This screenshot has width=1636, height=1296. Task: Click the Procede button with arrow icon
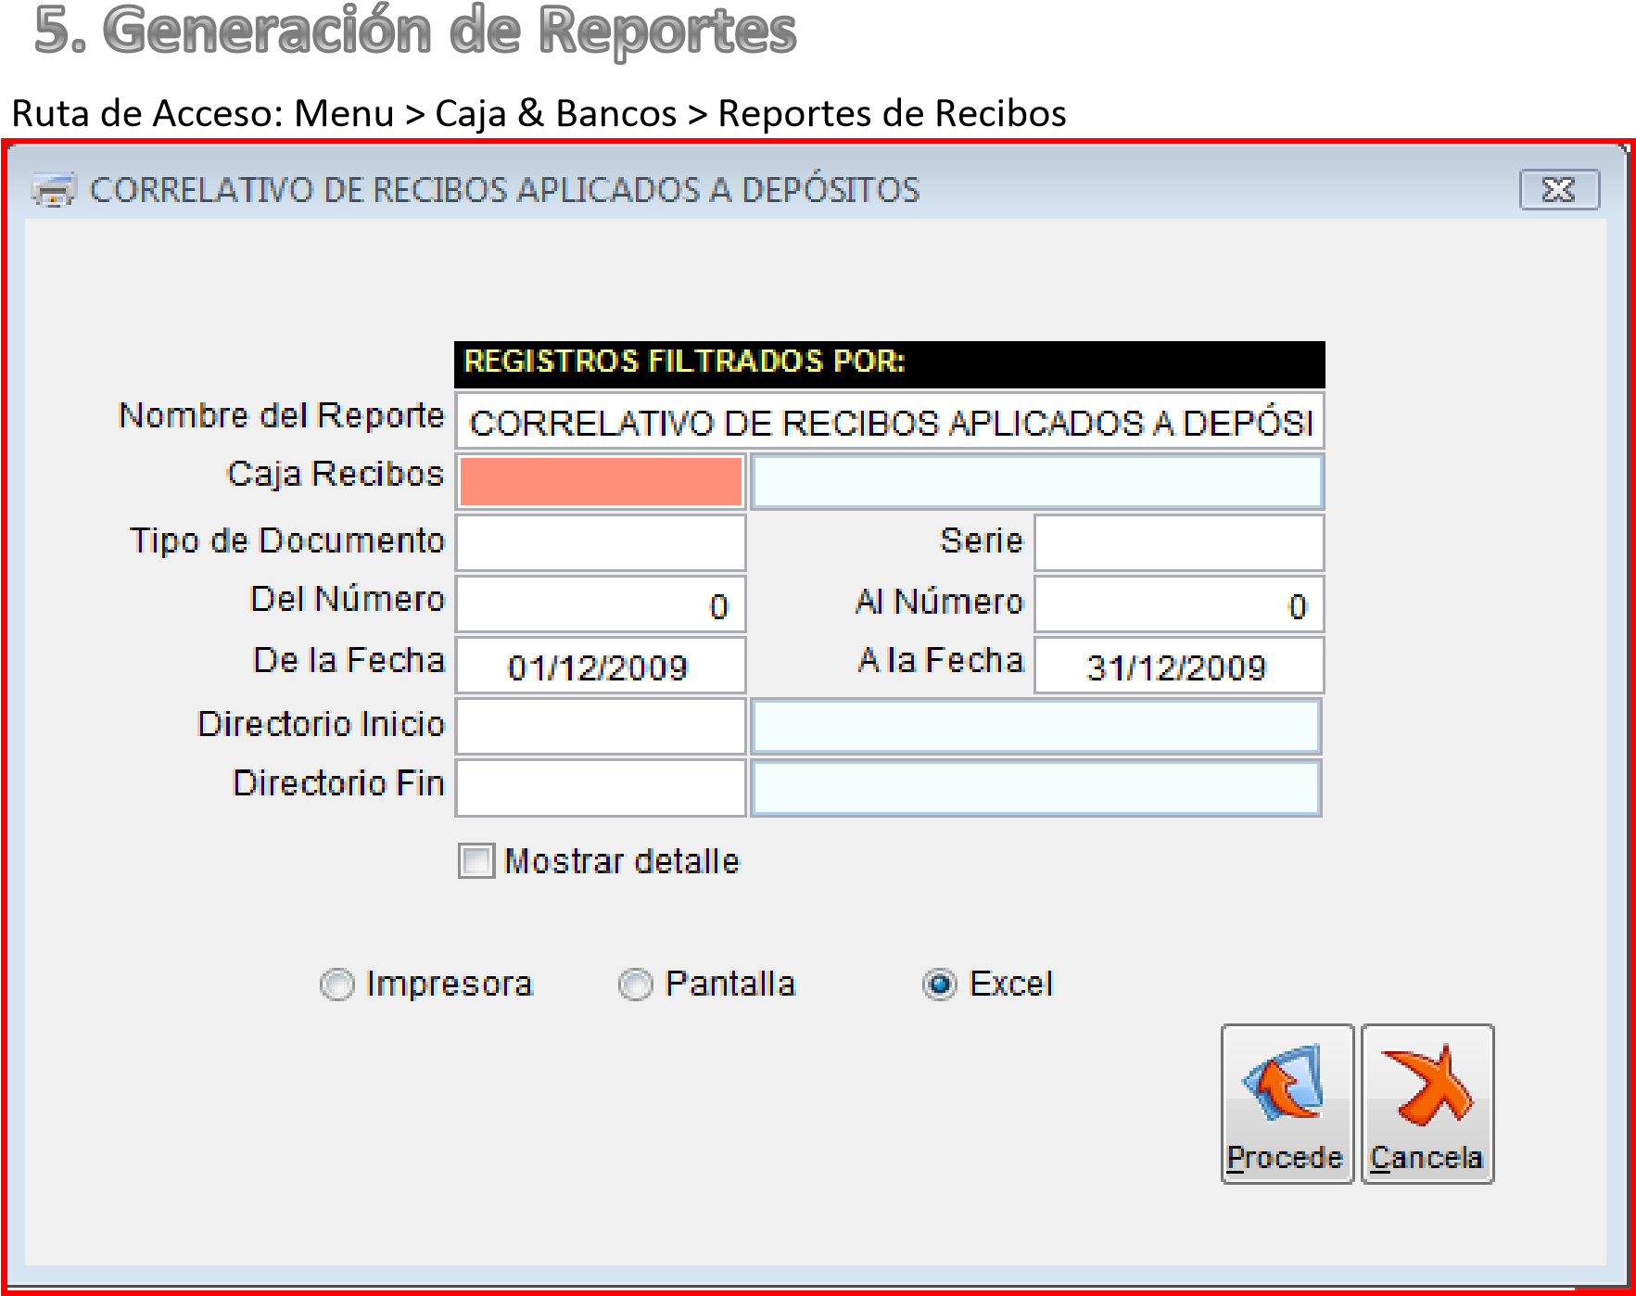[x=1287, y=1103]
